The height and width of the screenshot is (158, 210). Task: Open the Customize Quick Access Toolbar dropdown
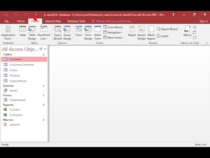click(x=36, y=14)
